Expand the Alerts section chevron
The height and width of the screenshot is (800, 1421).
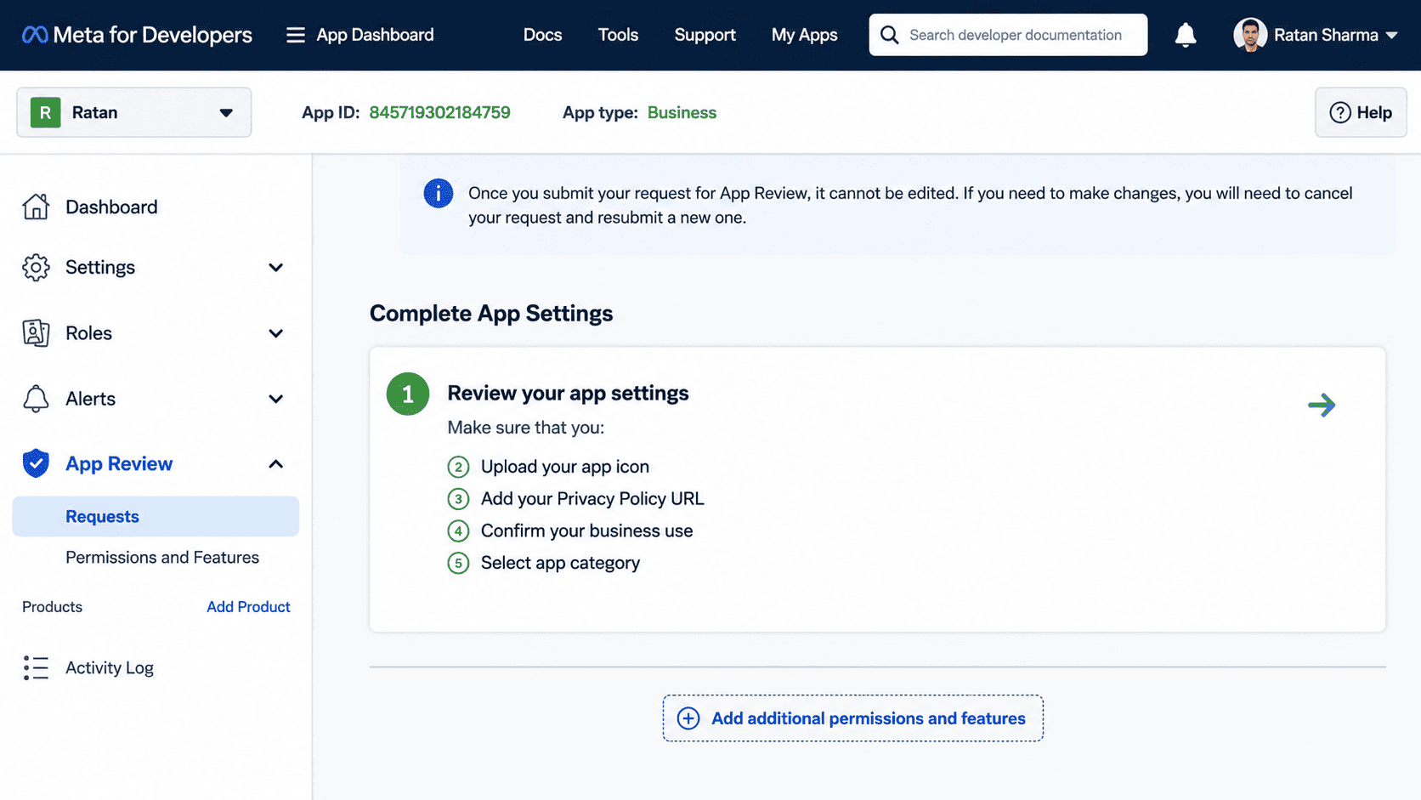point(275,399)
